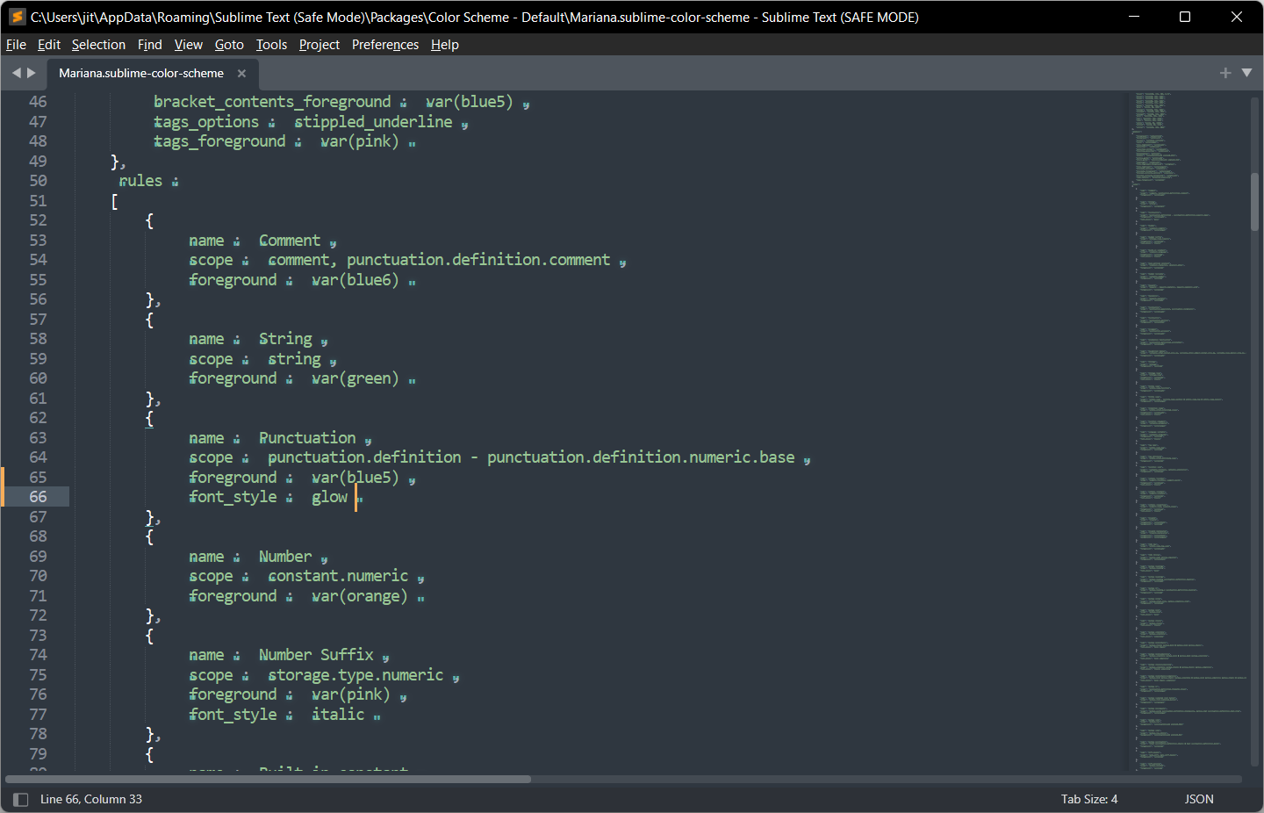Open the File menu

tap(16, 45)
